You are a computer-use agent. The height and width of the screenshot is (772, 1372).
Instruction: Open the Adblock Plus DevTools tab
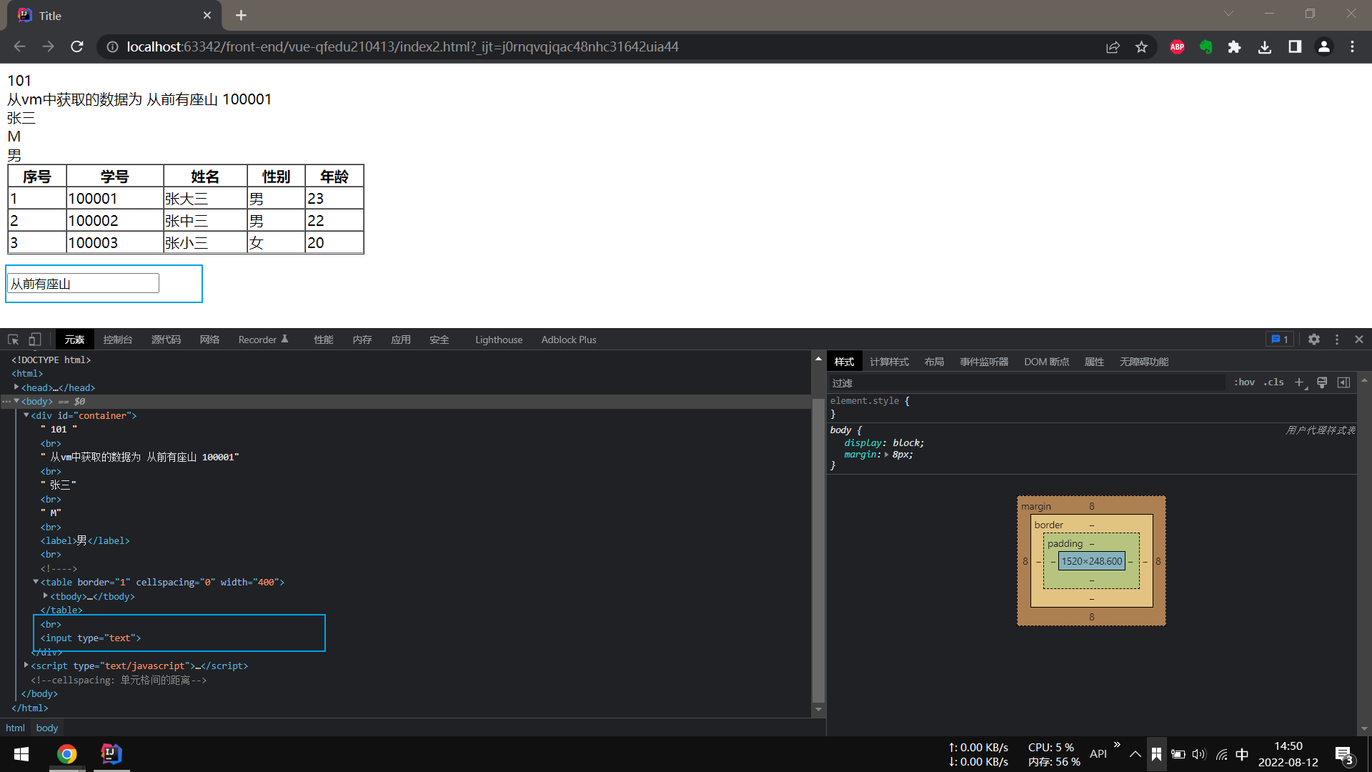pos(568,340)
